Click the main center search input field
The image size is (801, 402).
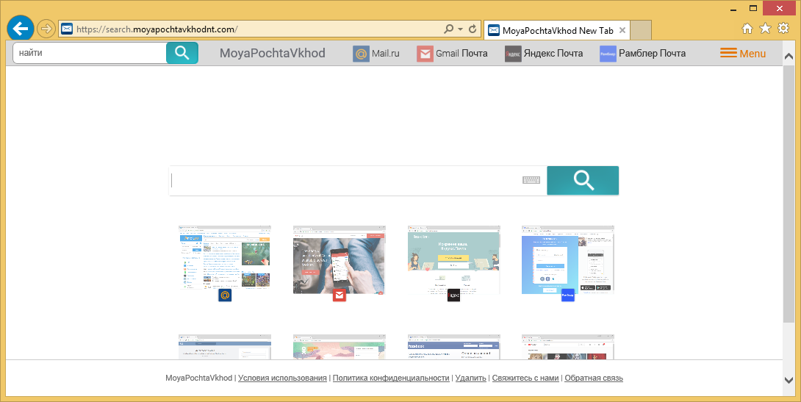[x=345, y=181]
